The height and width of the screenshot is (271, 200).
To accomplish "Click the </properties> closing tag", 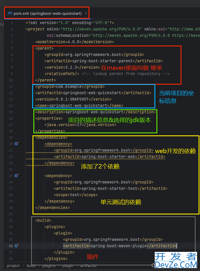I will [50, 131].
